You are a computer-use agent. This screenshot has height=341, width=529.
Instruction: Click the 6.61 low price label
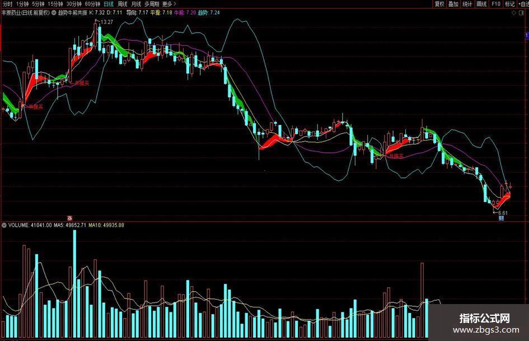[503, 213]
